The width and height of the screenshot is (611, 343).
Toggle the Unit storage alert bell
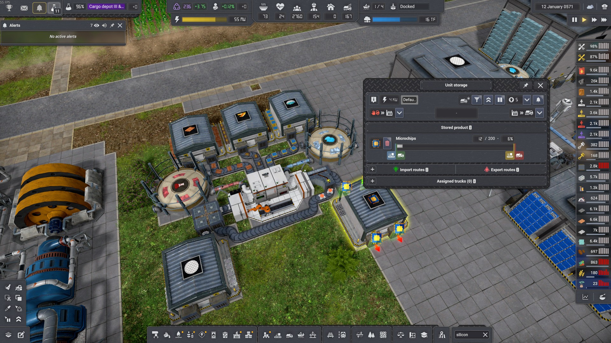pos(538,100)
